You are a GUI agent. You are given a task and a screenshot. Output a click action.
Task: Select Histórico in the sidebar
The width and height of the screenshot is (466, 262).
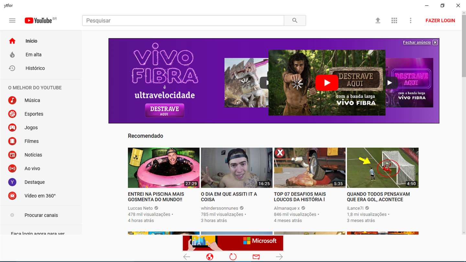pos(35,68)
